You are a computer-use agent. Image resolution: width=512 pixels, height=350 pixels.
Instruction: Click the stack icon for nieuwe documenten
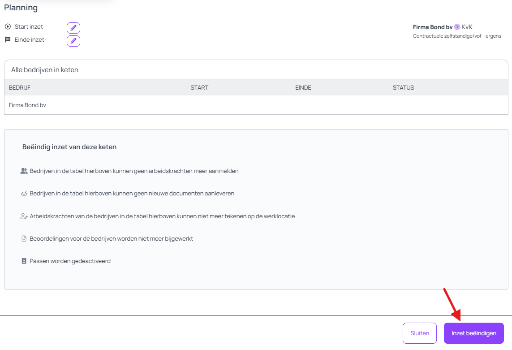24,194
